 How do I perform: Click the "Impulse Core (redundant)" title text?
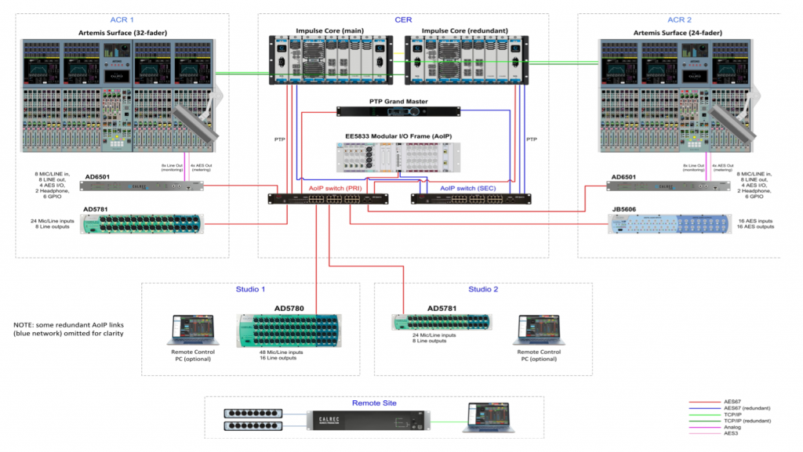(x=465, y=31)
